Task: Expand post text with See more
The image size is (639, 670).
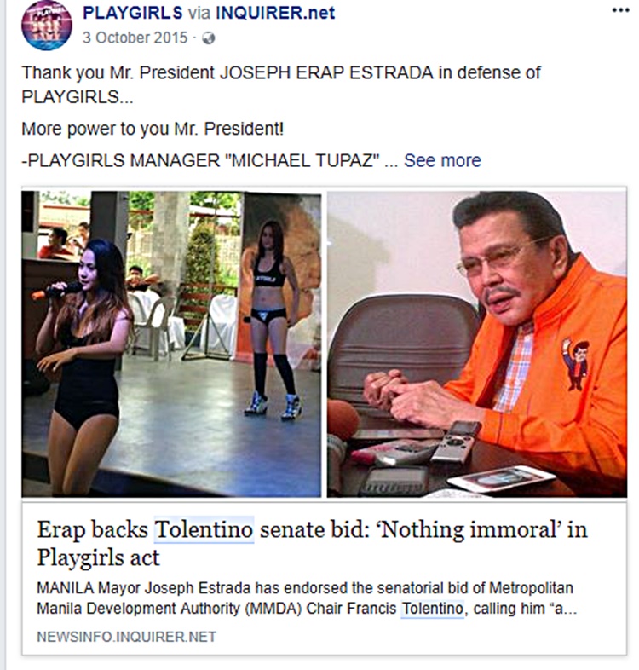Action: 442,160
